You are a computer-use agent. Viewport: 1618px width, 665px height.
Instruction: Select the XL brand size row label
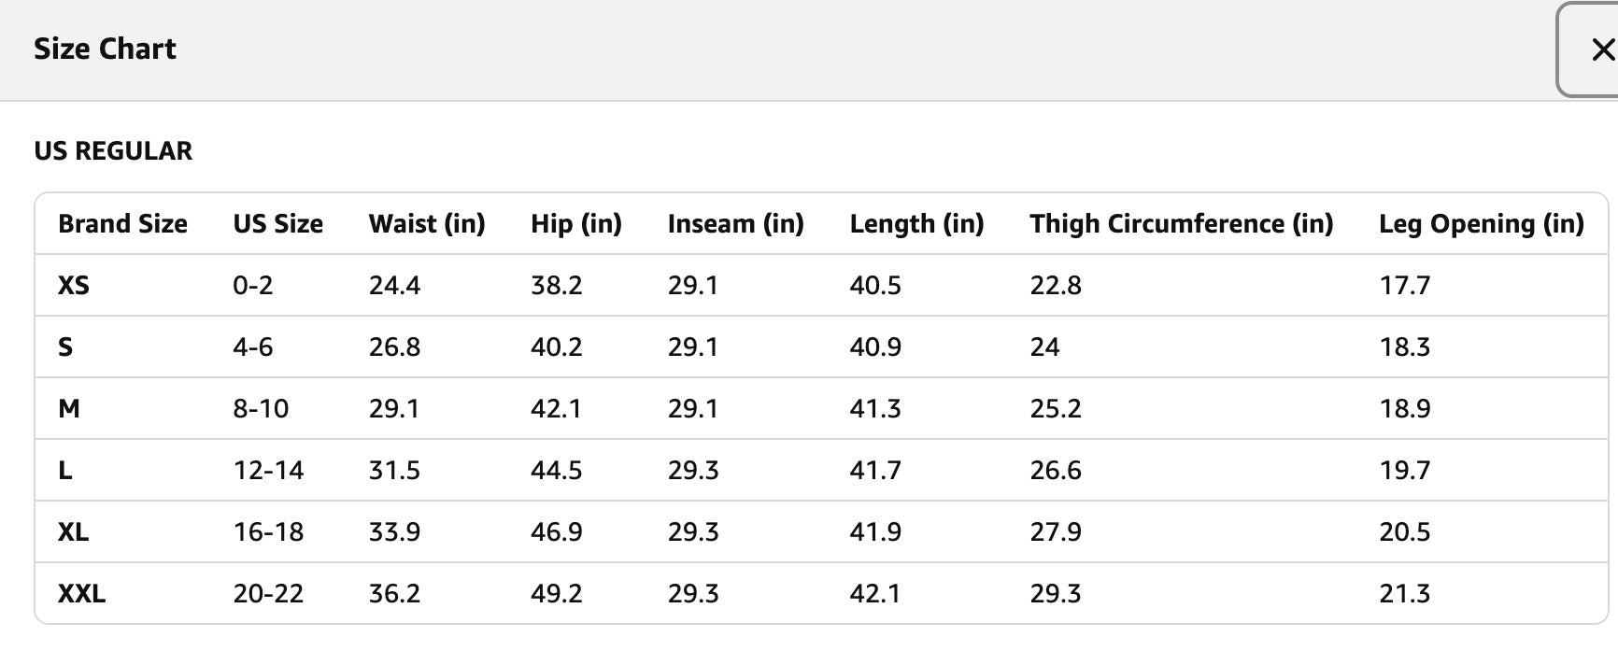point(74,532)
